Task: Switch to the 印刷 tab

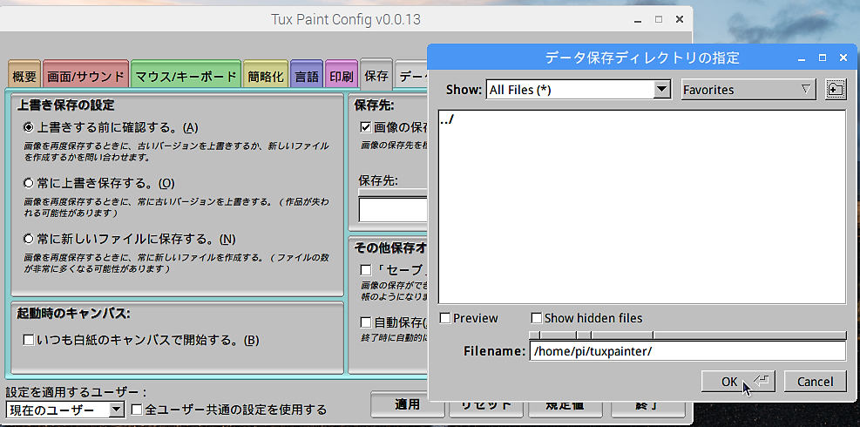Action: tap(342, 77)
